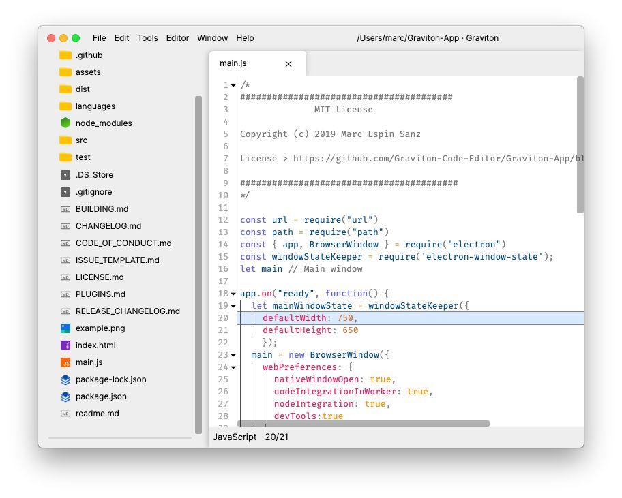Open the package.json file name
The height and width of the screenshot is (498, 622).
point(101,396)
